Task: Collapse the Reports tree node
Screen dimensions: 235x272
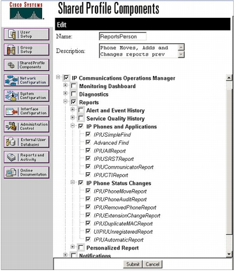Action: pos(65,102)
